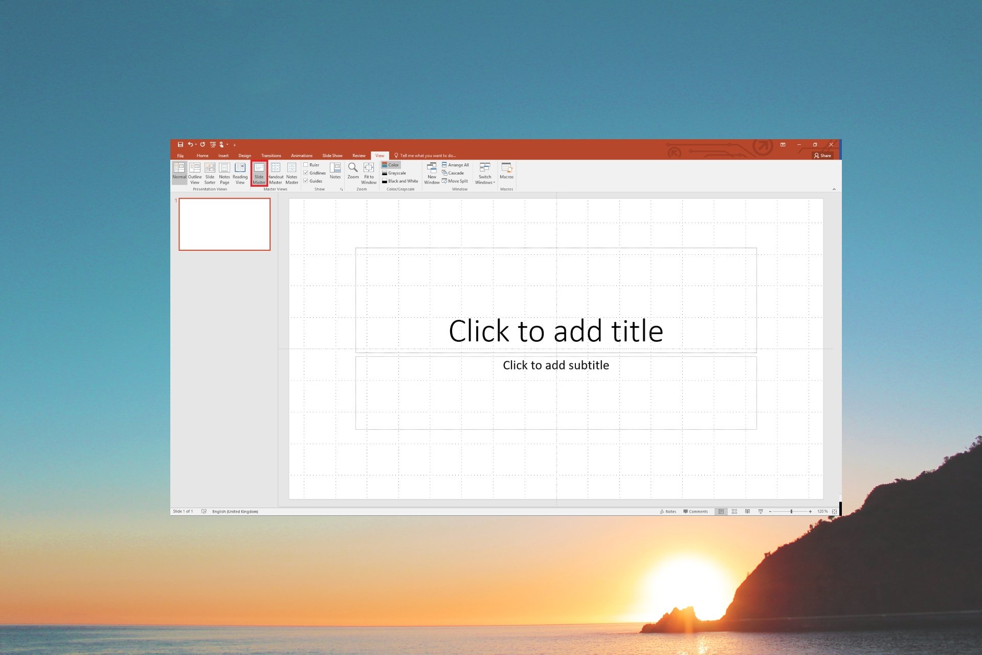Viewport: 982px width, 655px height.
Task: Open the undo history dropdown arrow
Action: [196, 145]
